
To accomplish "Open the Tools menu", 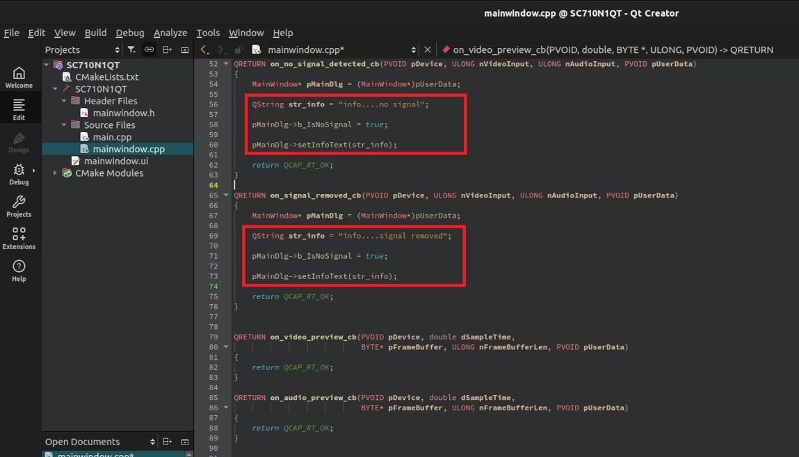I will (x=208, y=33).
